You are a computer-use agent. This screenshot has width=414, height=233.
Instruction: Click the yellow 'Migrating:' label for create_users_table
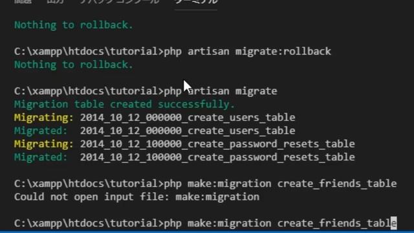(x=43, y=118)
